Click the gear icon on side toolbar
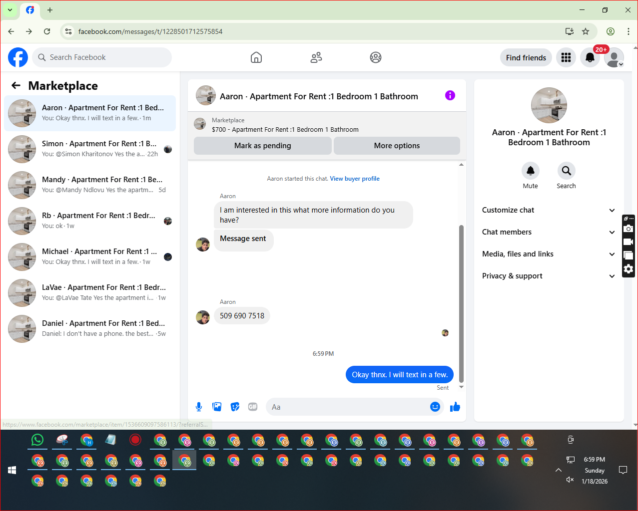The height and width of the screenshot is (511, 638). (x=629, y=269)
